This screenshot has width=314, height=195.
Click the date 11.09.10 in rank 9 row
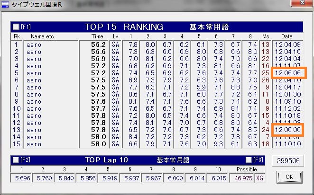tap(288, 101)
